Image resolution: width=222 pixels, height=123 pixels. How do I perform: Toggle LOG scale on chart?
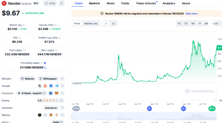coord(215,23)
